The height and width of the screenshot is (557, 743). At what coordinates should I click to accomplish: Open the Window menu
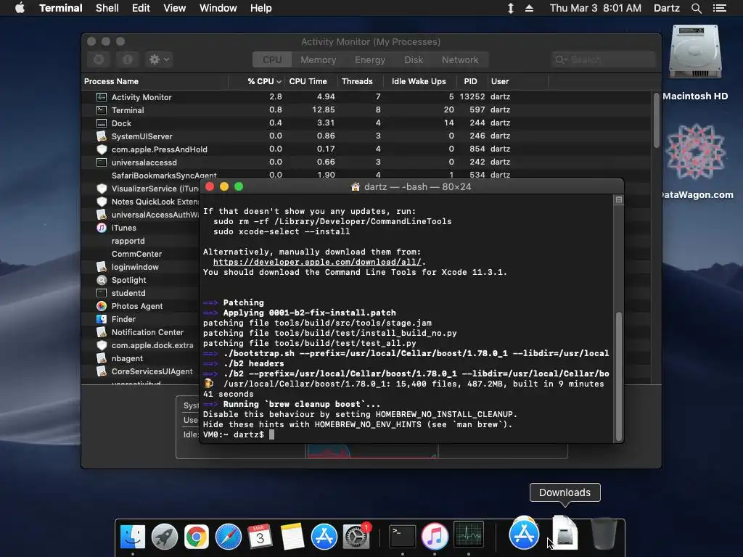pyautogui.click(x=218, y=8)
